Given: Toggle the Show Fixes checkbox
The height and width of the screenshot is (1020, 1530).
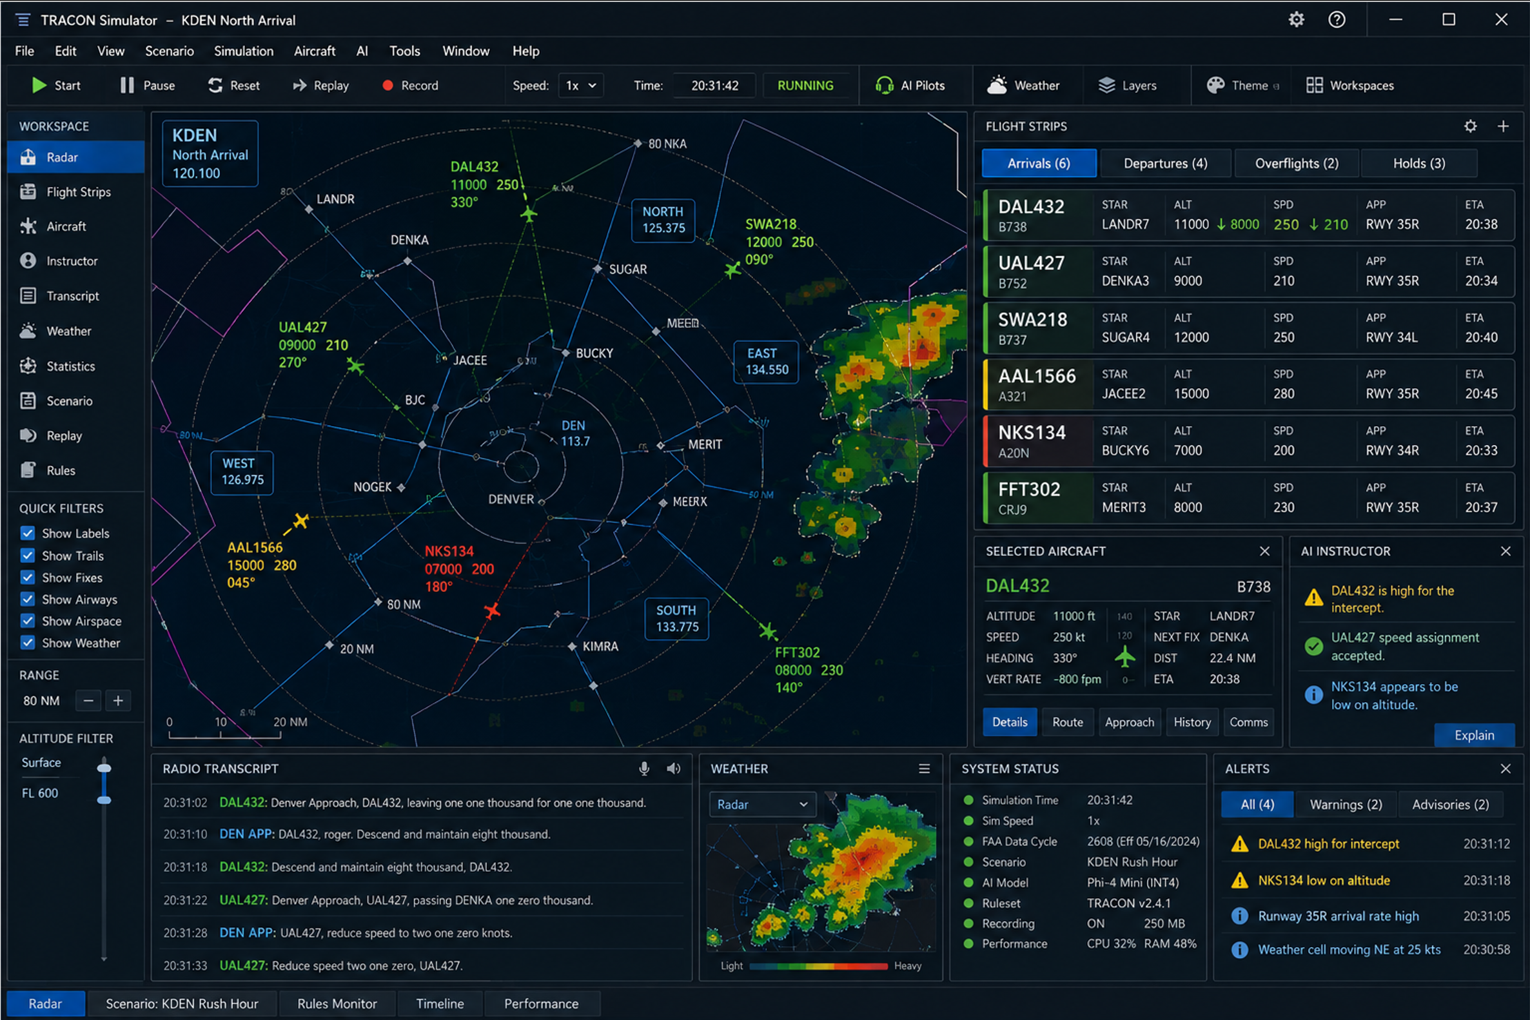Looking at the screenshot, I should coord(27,578).
